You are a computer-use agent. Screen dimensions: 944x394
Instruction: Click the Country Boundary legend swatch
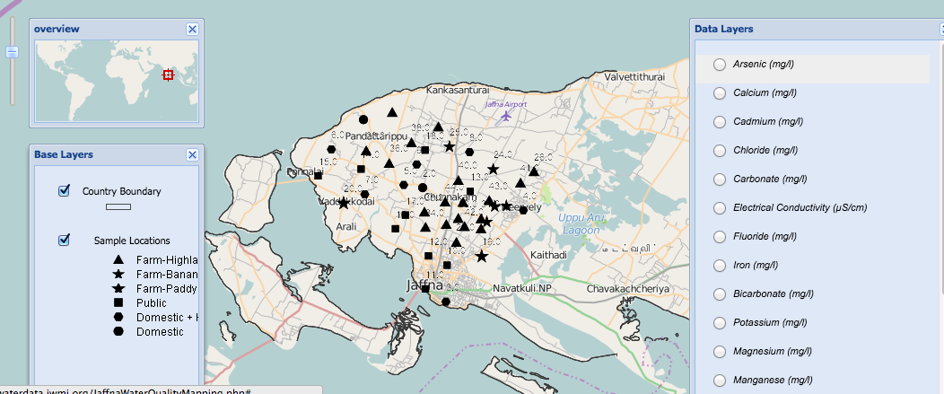(118, 207)
